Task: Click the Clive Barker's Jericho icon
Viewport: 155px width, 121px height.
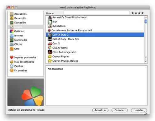Action: (50, 52)
